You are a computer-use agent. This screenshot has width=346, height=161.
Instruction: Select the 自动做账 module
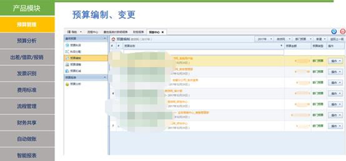click(27, 139)
